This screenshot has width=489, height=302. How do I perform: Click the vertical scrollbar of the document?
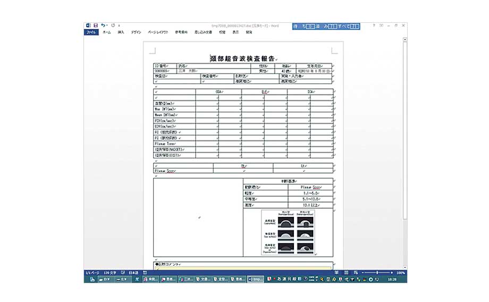(x=404, y=133)
